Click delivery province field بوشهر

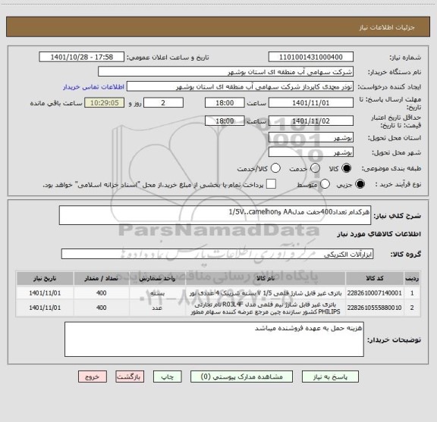[311, 138]
